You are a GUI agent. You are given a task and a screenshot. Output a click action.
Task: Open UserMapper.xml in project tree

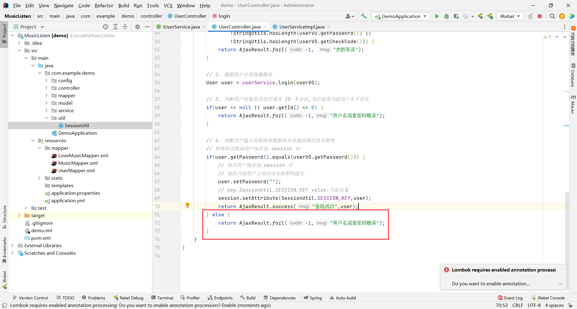76,170
